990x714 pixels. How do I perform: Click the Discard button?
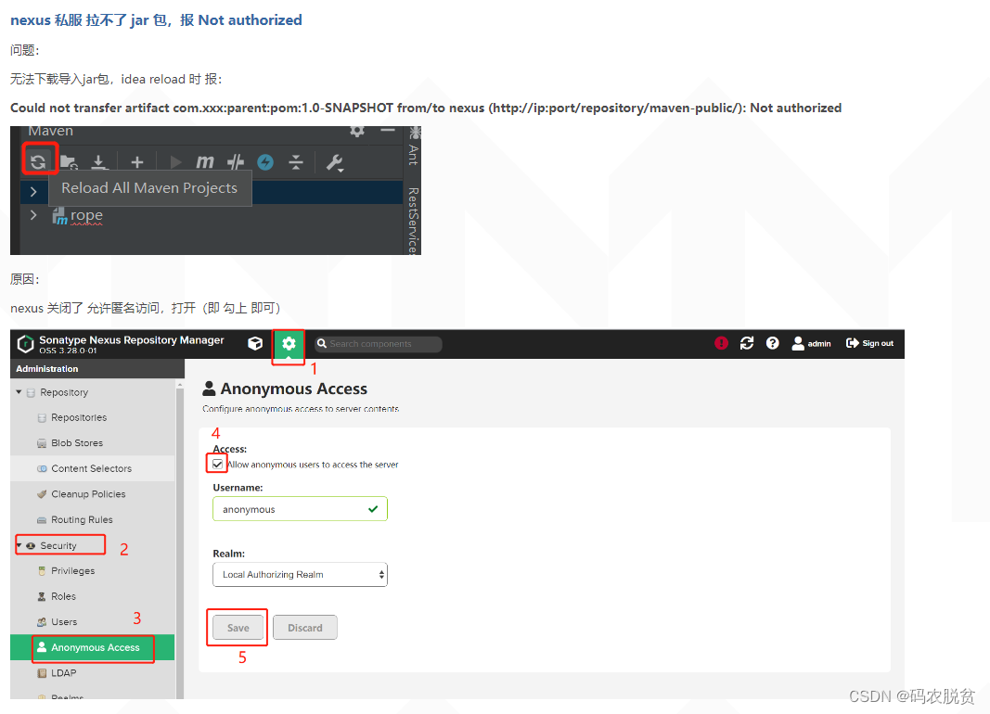(305, 628)
